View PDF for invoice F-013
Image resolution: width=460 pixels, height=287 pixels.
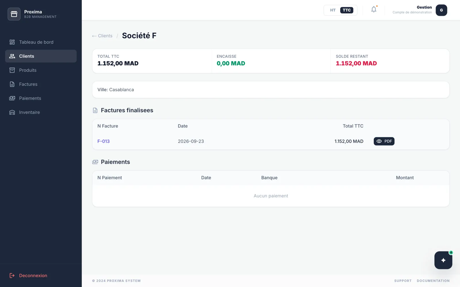click(x=384, y=141)
